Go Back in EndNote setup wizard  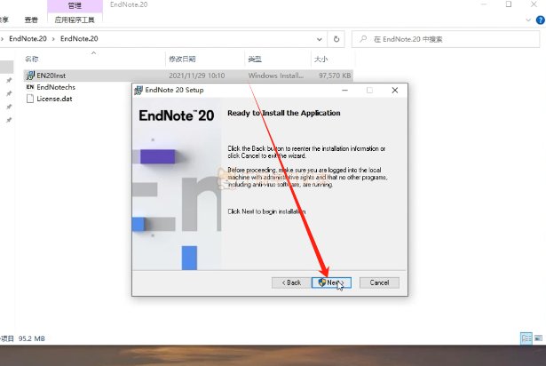[x=291, y=282]
